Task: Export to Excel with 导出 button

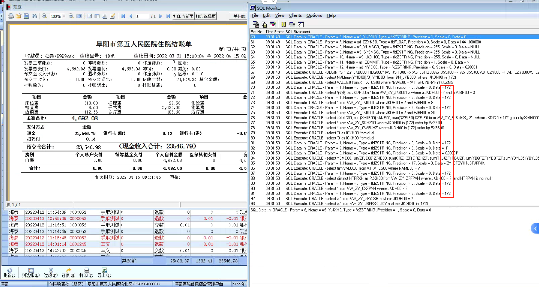Action: click(x=104, y=272)
